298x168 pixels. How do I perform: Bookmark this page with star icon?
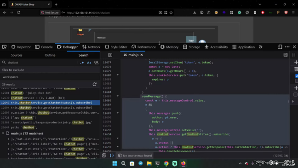point(171,13)
